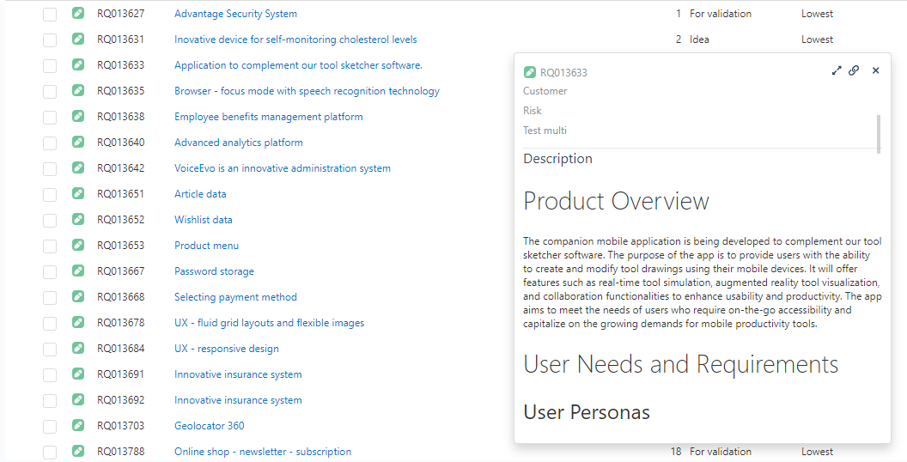Screen dimensions: 907x462
Task: Expand the RQ013633 detail popup to full view
Action: click(837, 71)
